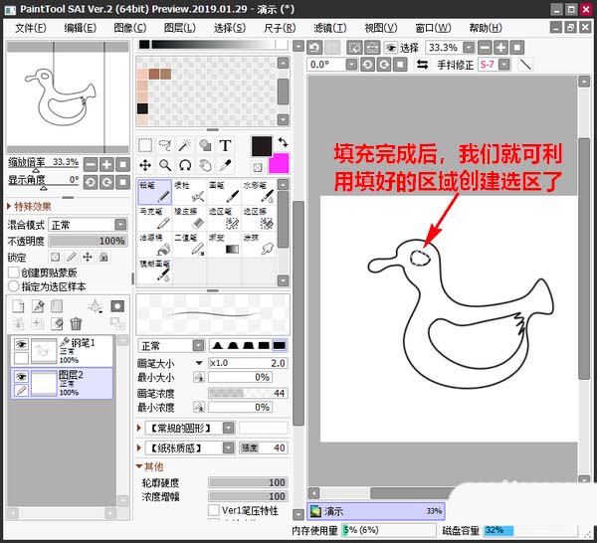This screenshot has height=543, width=597.
Task: Select the eyedropper color picker tool
Action: coord(225,165)
